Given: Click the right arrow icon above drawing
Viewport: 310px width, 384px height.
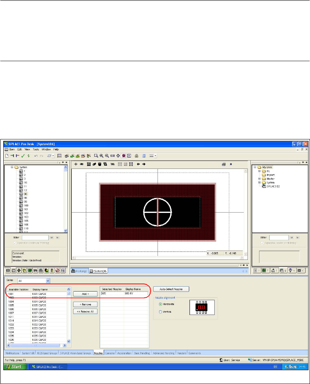Looking at the screenshot, I should click(144, 164).
